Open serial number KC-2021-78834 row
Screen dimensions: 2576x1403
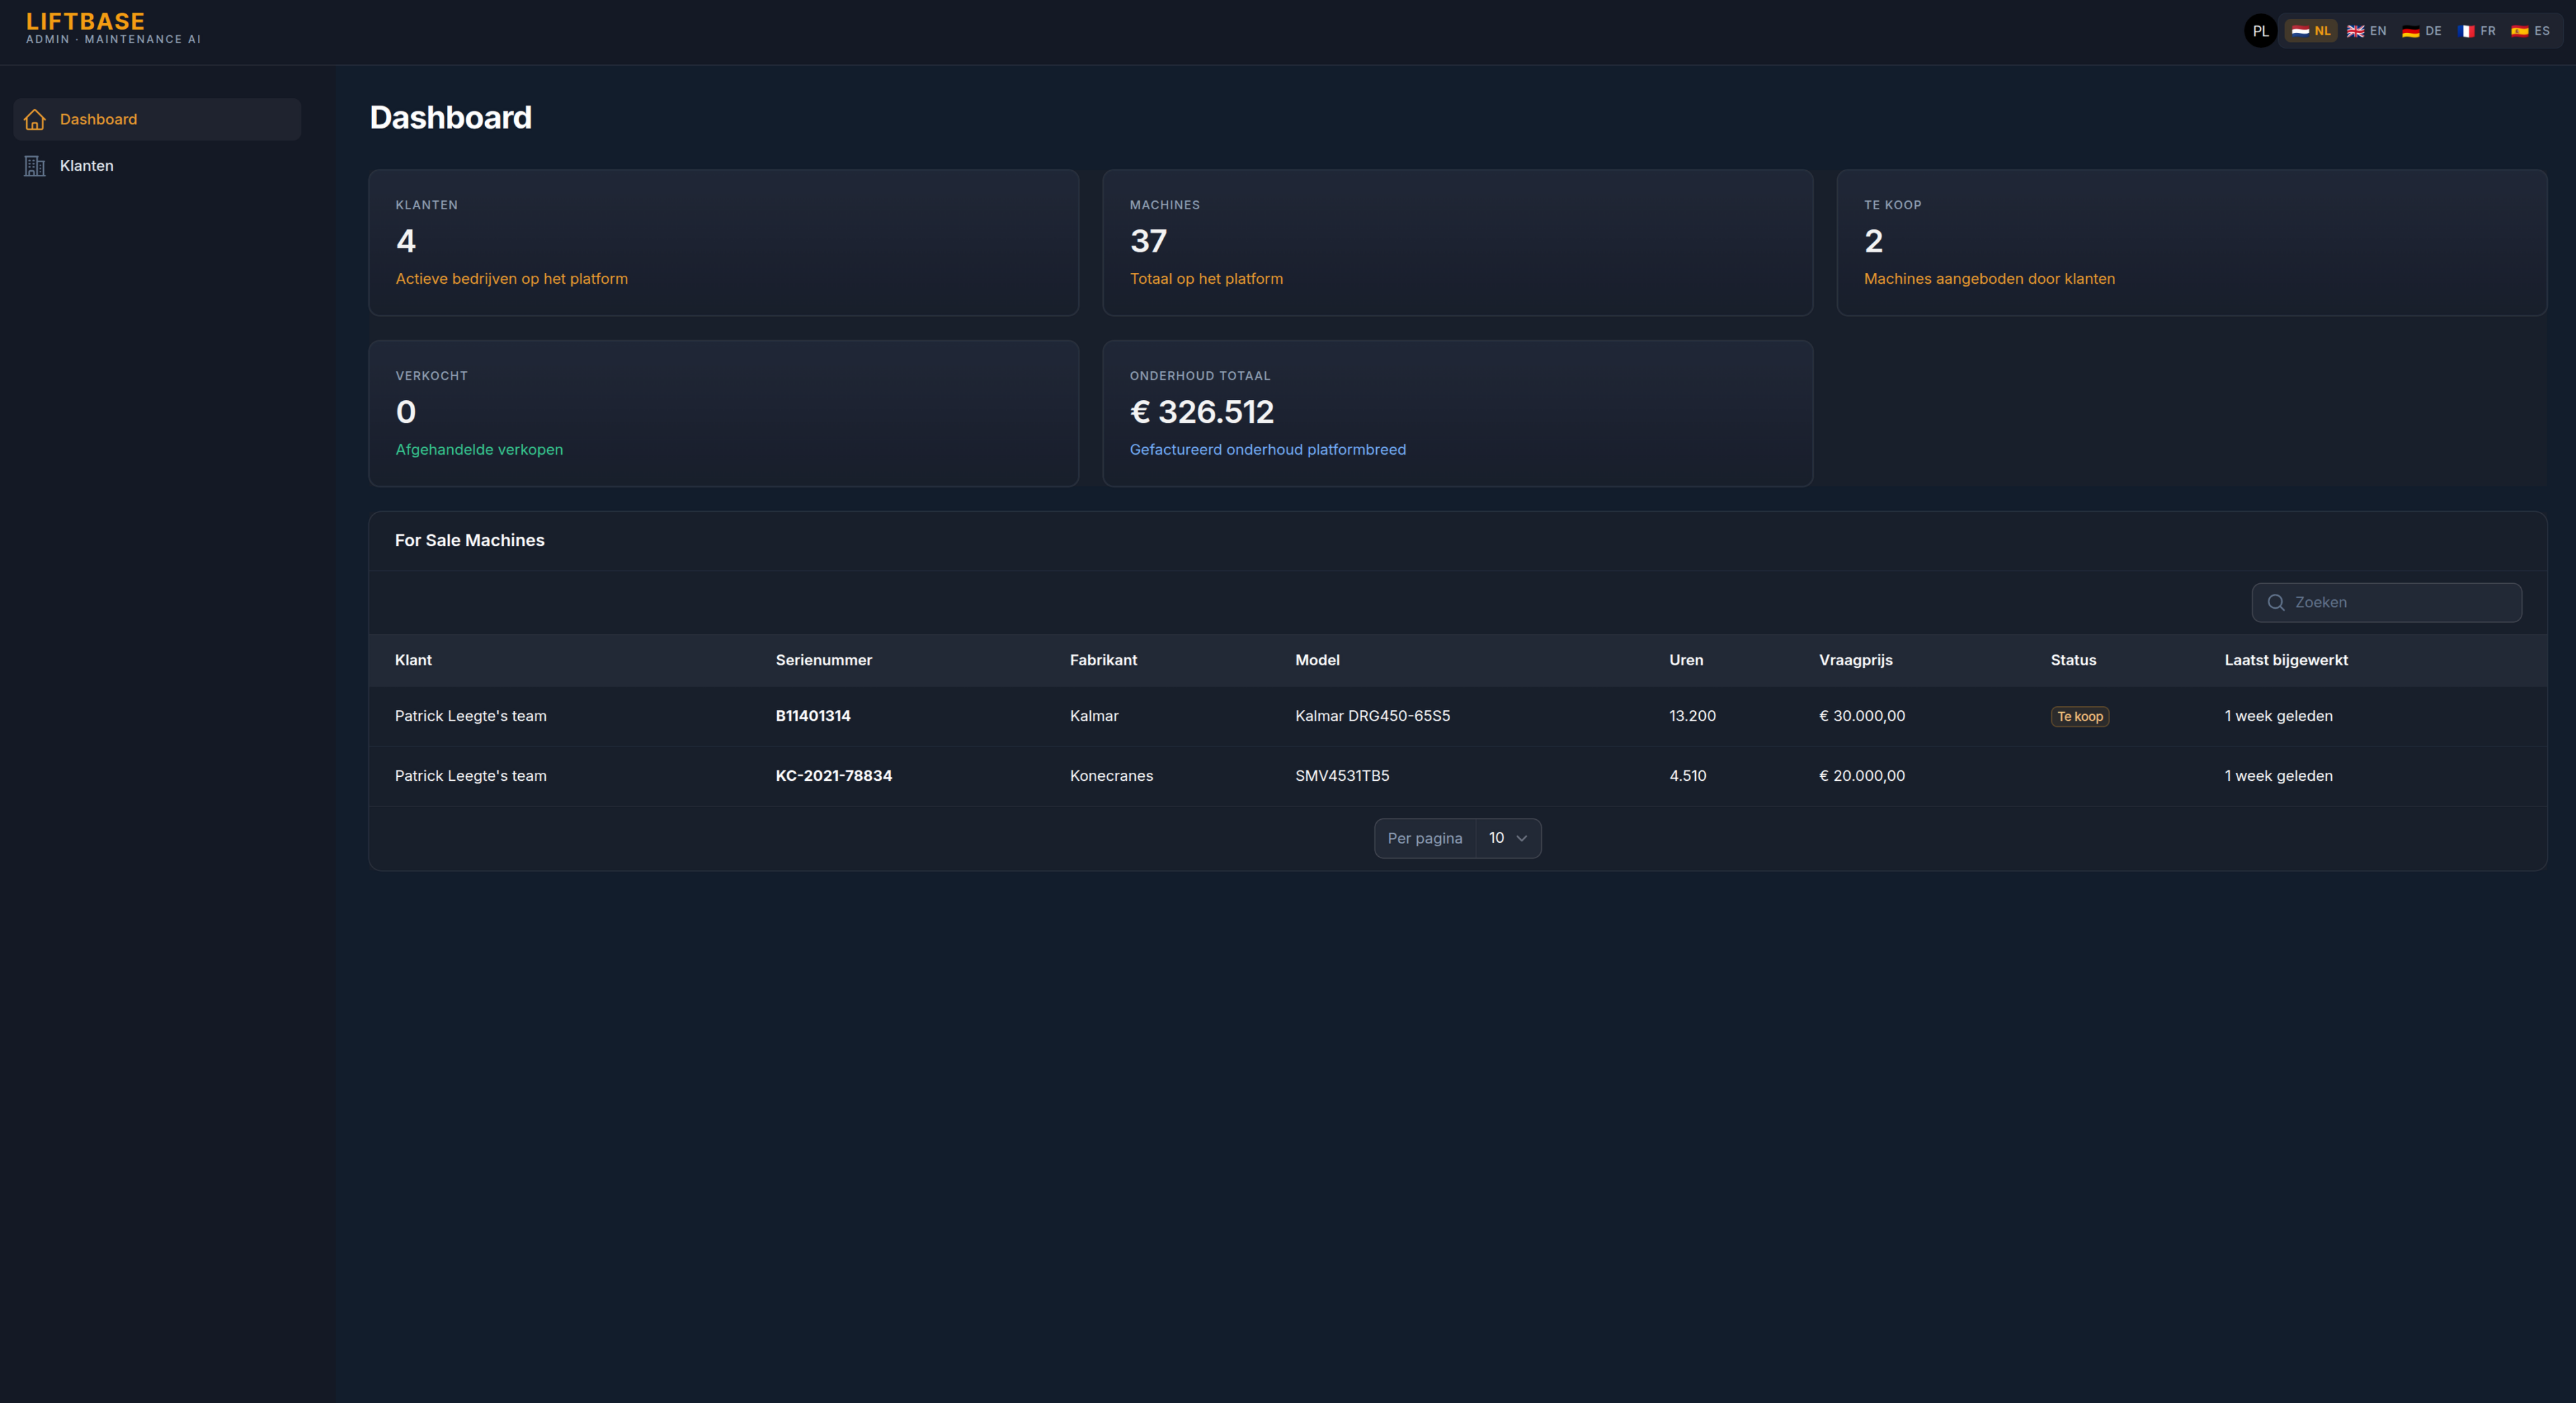coord(833,776)
